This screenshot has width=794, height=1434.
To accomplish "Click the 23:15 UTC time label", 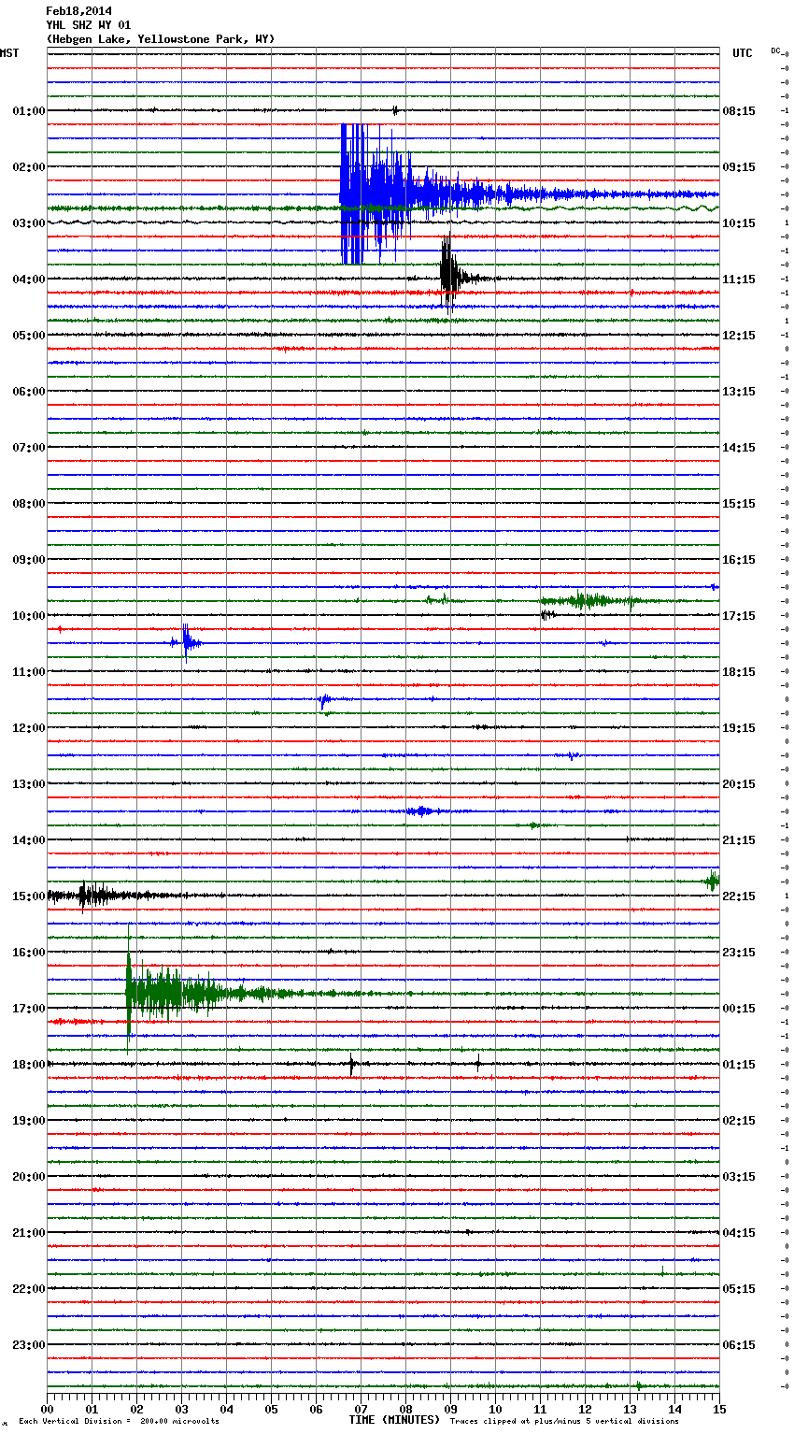I will pos(739,953).
